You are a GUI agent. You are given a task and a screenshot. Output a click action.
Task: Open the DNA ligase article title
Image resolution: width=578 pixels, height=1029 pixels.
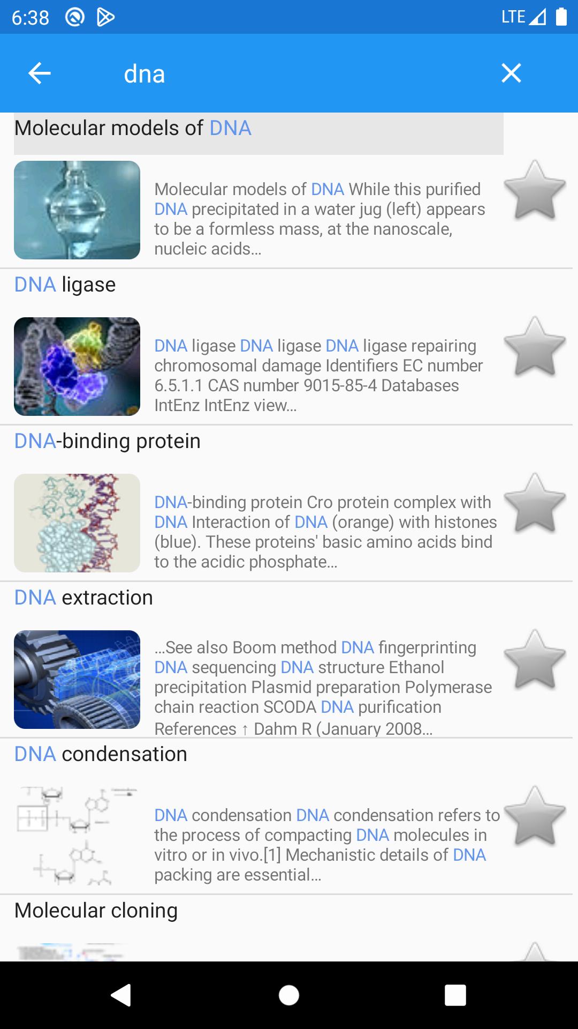point(65,285)
